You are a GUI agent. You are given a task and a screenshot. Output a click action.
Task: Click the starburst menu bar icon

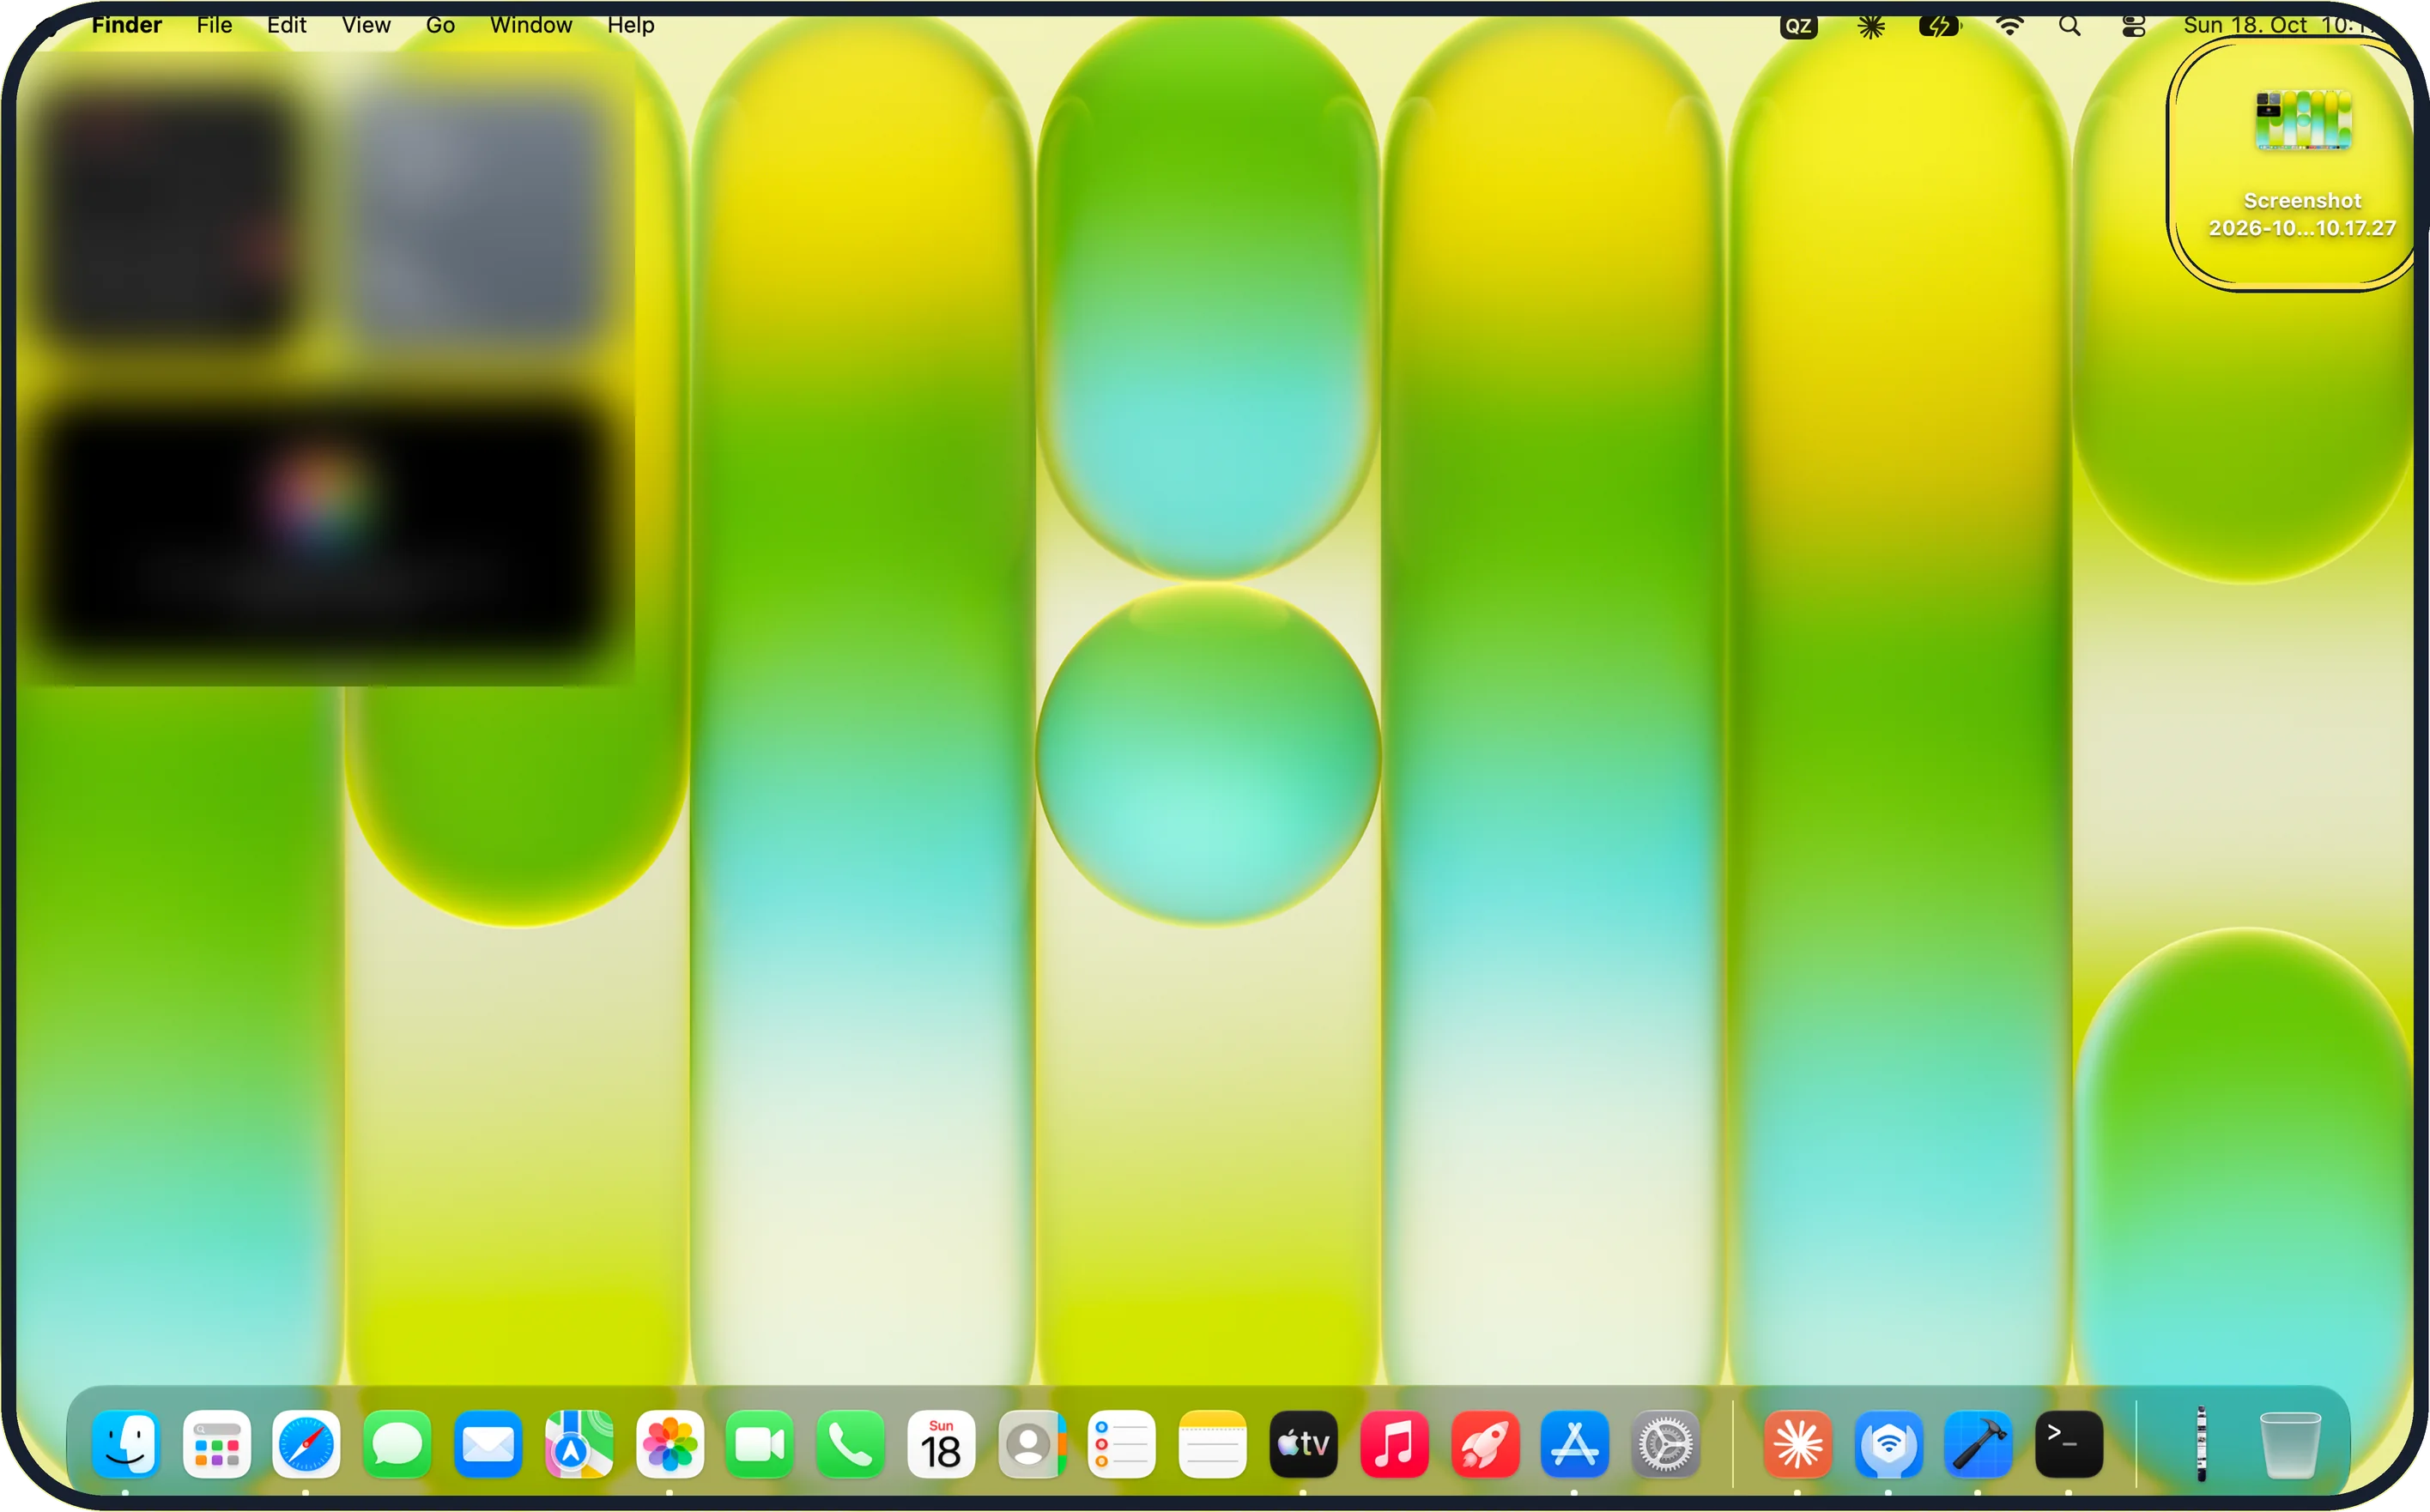[x=1871, y=26]
